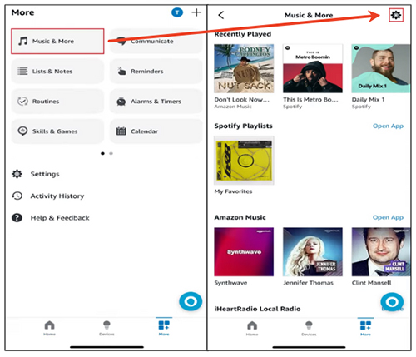This screenshot has width=416, height=357.
Task: Open Help & Feedback
Action: point(51,218)
